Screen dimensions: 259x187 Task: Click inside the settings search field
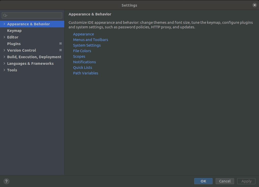coord(32,15)
